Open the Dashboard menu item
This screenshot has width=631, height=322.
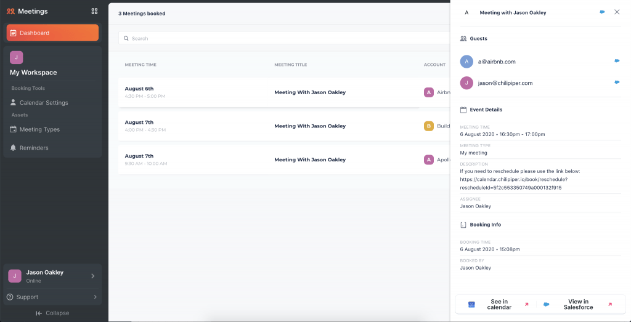click(52, 33)
